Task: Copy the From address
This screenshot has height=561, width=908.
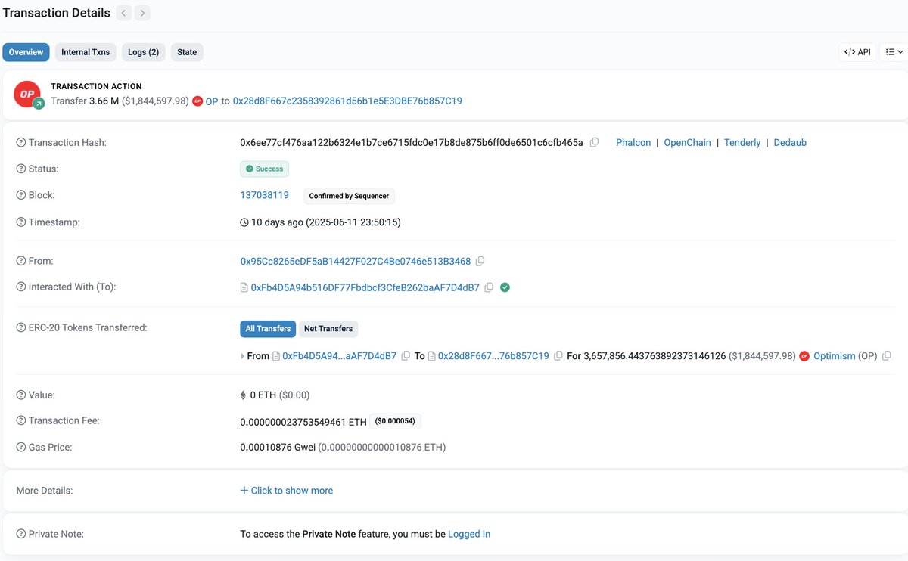Action: pos(480,261)
